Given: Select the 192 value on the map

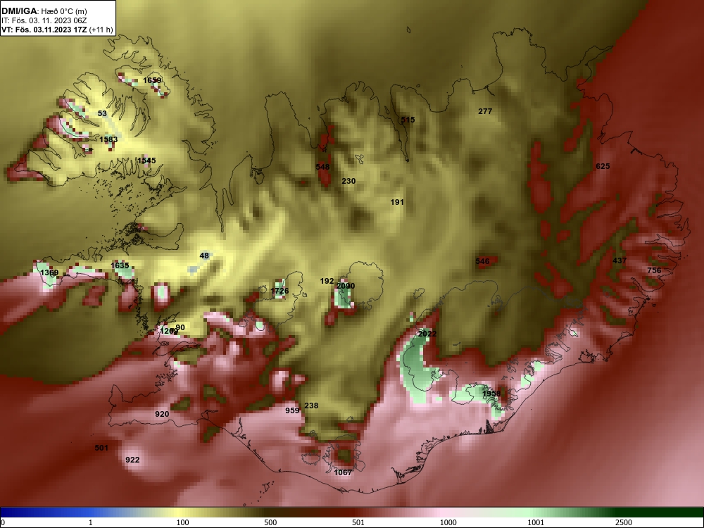Looking at the screenshot, I should coord(327,281).
